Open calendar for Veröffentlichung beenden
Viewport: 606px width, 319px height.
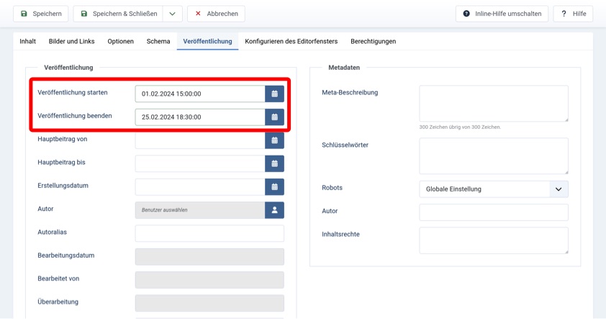click(274, 117)
